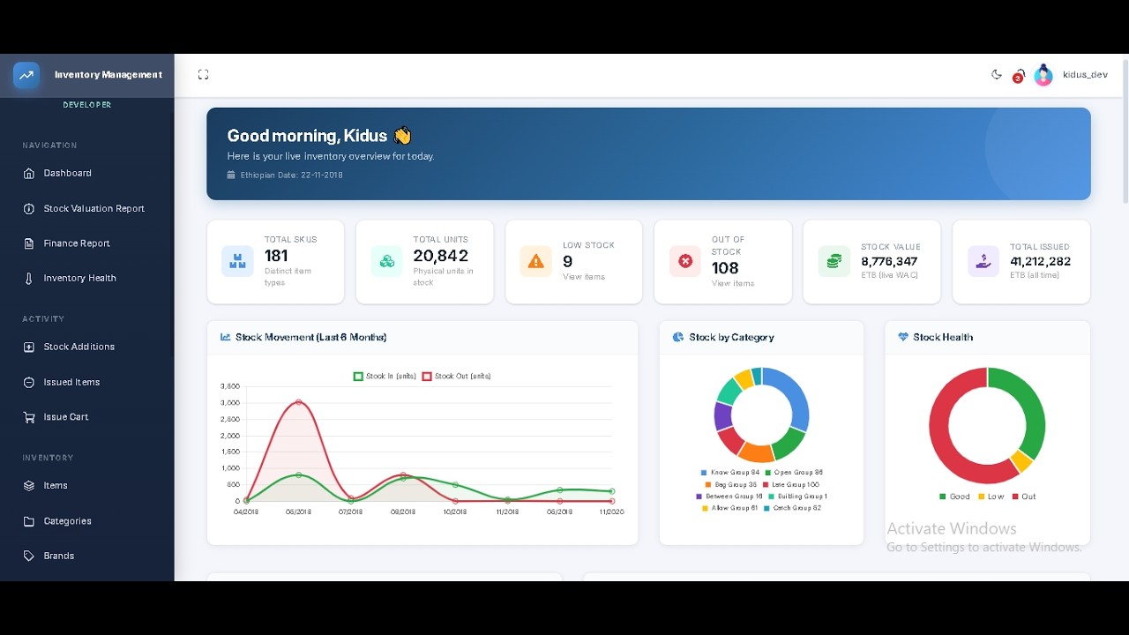The image size is (1129, 635).
Task: Click the Inventory Health thermometer icon
Action: click(29, 279)
